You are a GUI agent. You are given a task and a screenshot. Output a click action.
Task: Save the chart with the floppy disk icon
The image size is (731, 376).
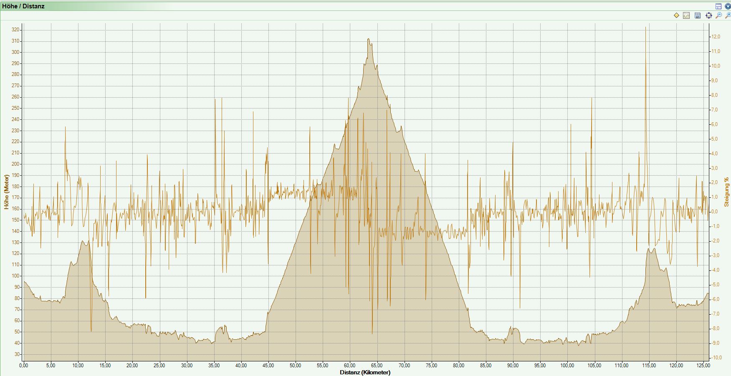coord(698,15)
